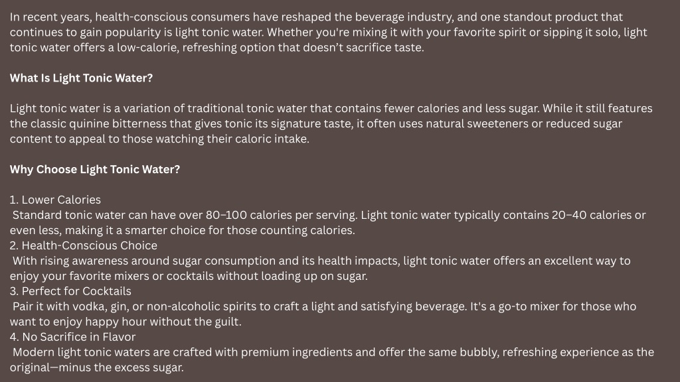Click the heading 'What Is Light Tonic Water?'
The image size is (680, 382).
(81, 78)
